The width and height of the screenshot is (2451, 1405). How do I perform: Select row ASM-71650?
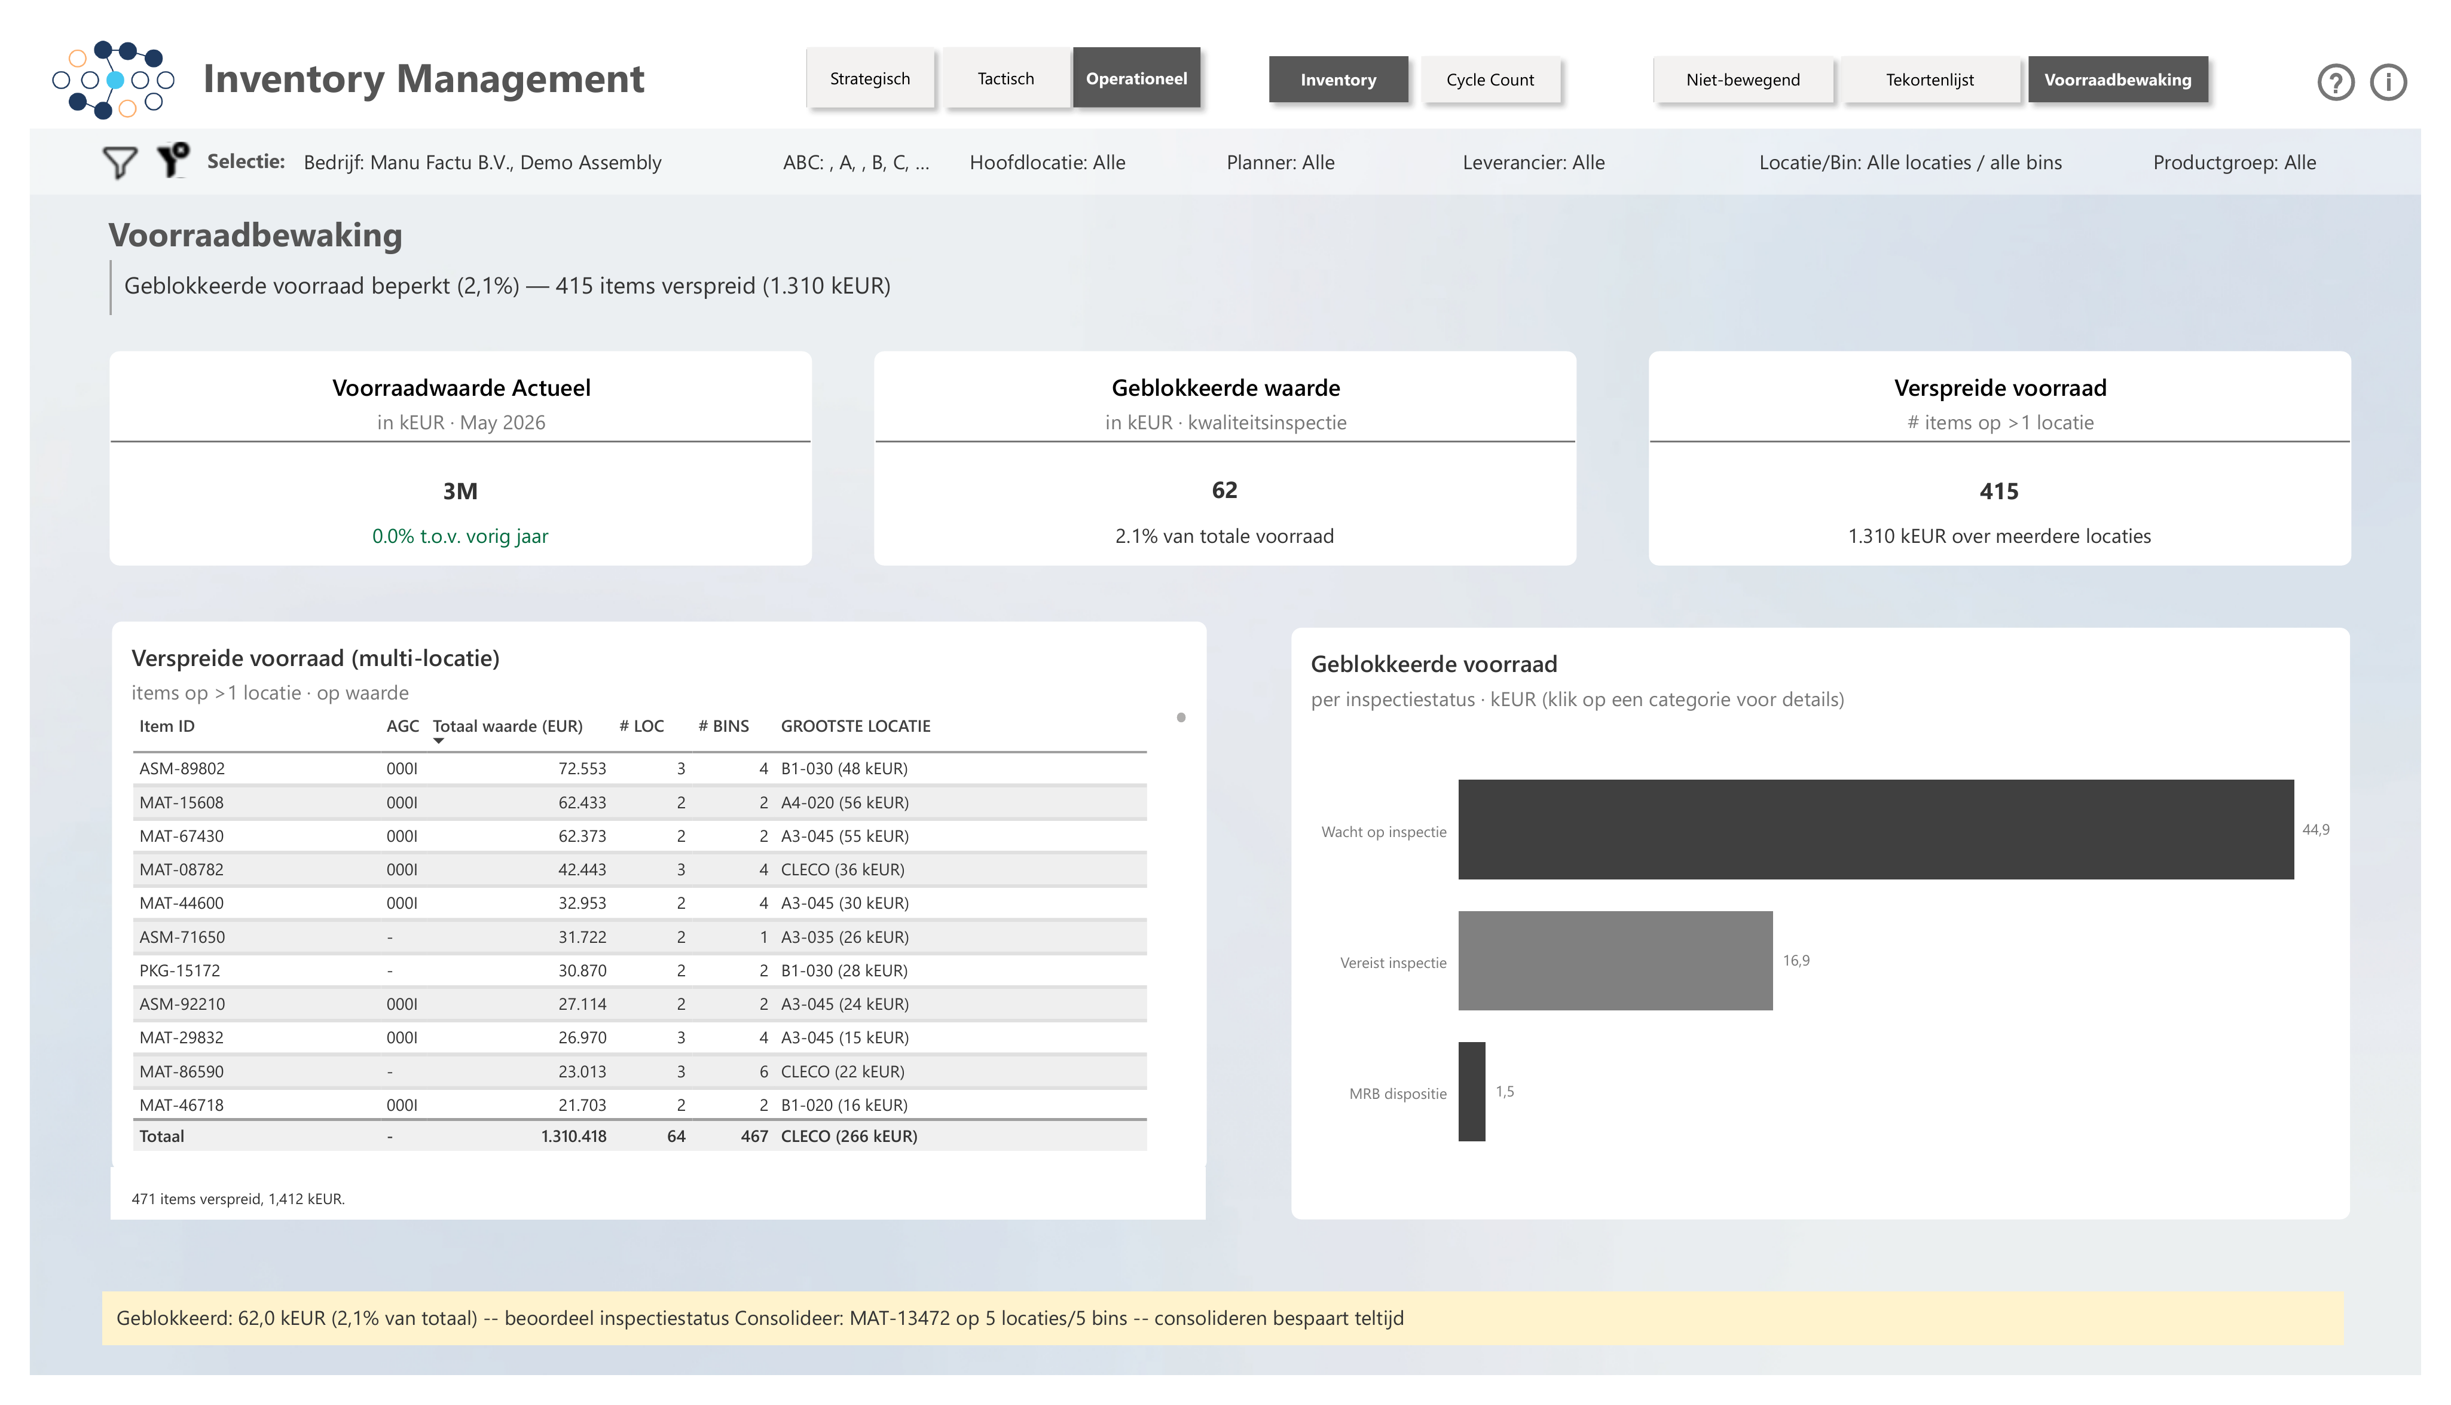(640, 937)
